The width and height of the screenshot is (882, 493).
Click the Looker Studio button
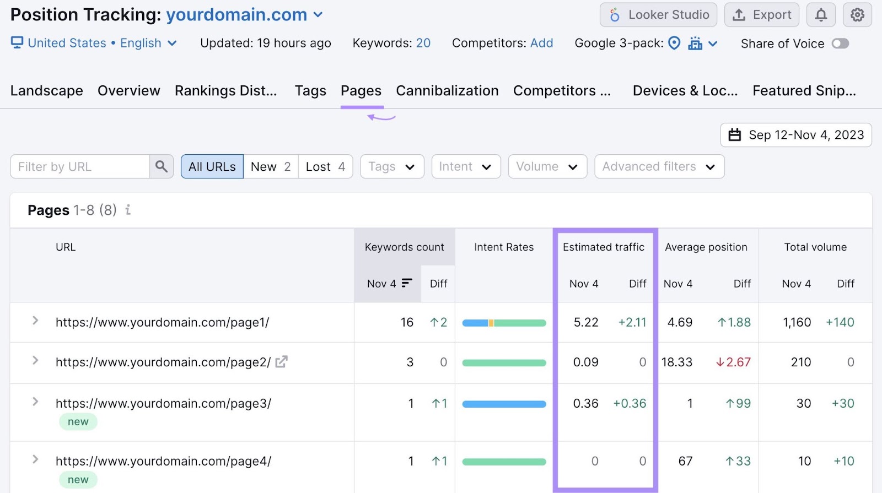pos(658,15)
